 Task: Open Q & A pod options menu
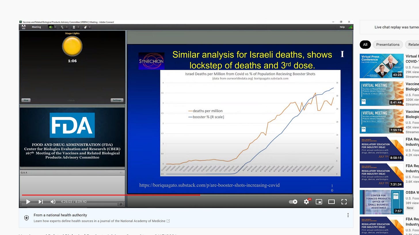pos(121,173)
